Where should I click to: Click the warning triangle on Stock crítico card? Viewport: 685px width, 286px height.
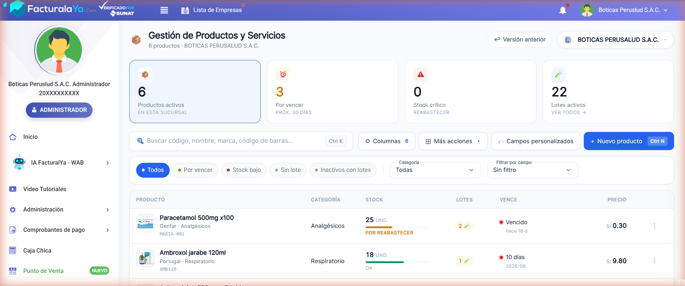coord(421,74)
